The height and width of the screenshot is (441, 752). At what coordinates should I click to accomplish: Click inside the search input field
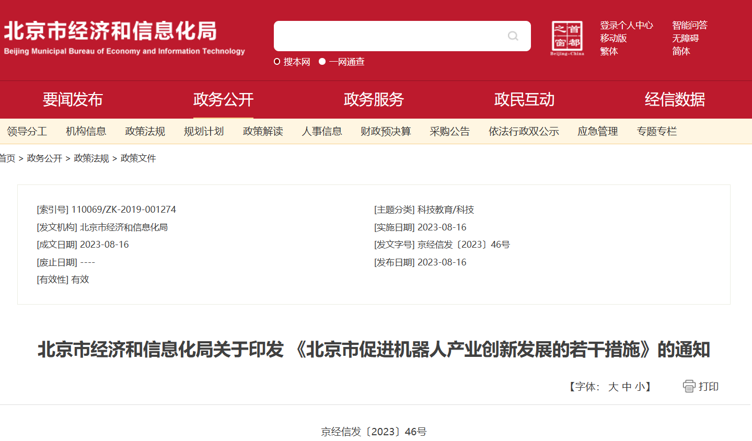click(387, 36)
